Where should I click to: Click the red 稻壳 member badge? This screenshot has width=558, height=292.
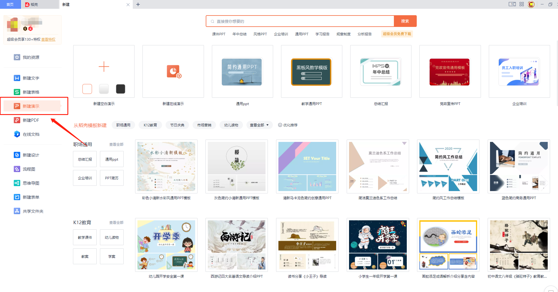(30, 29)
